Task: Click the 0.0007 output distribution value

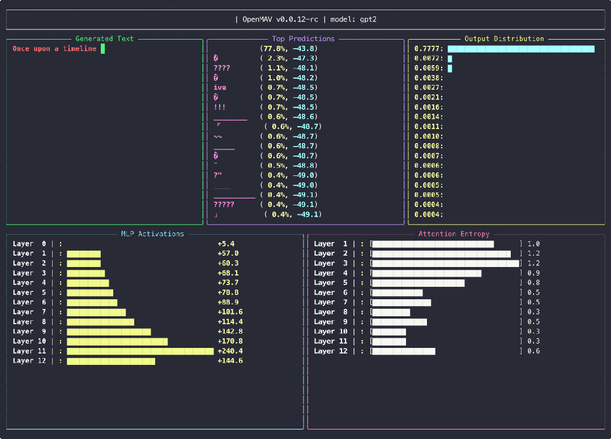Action: click(x=429, y=156)
